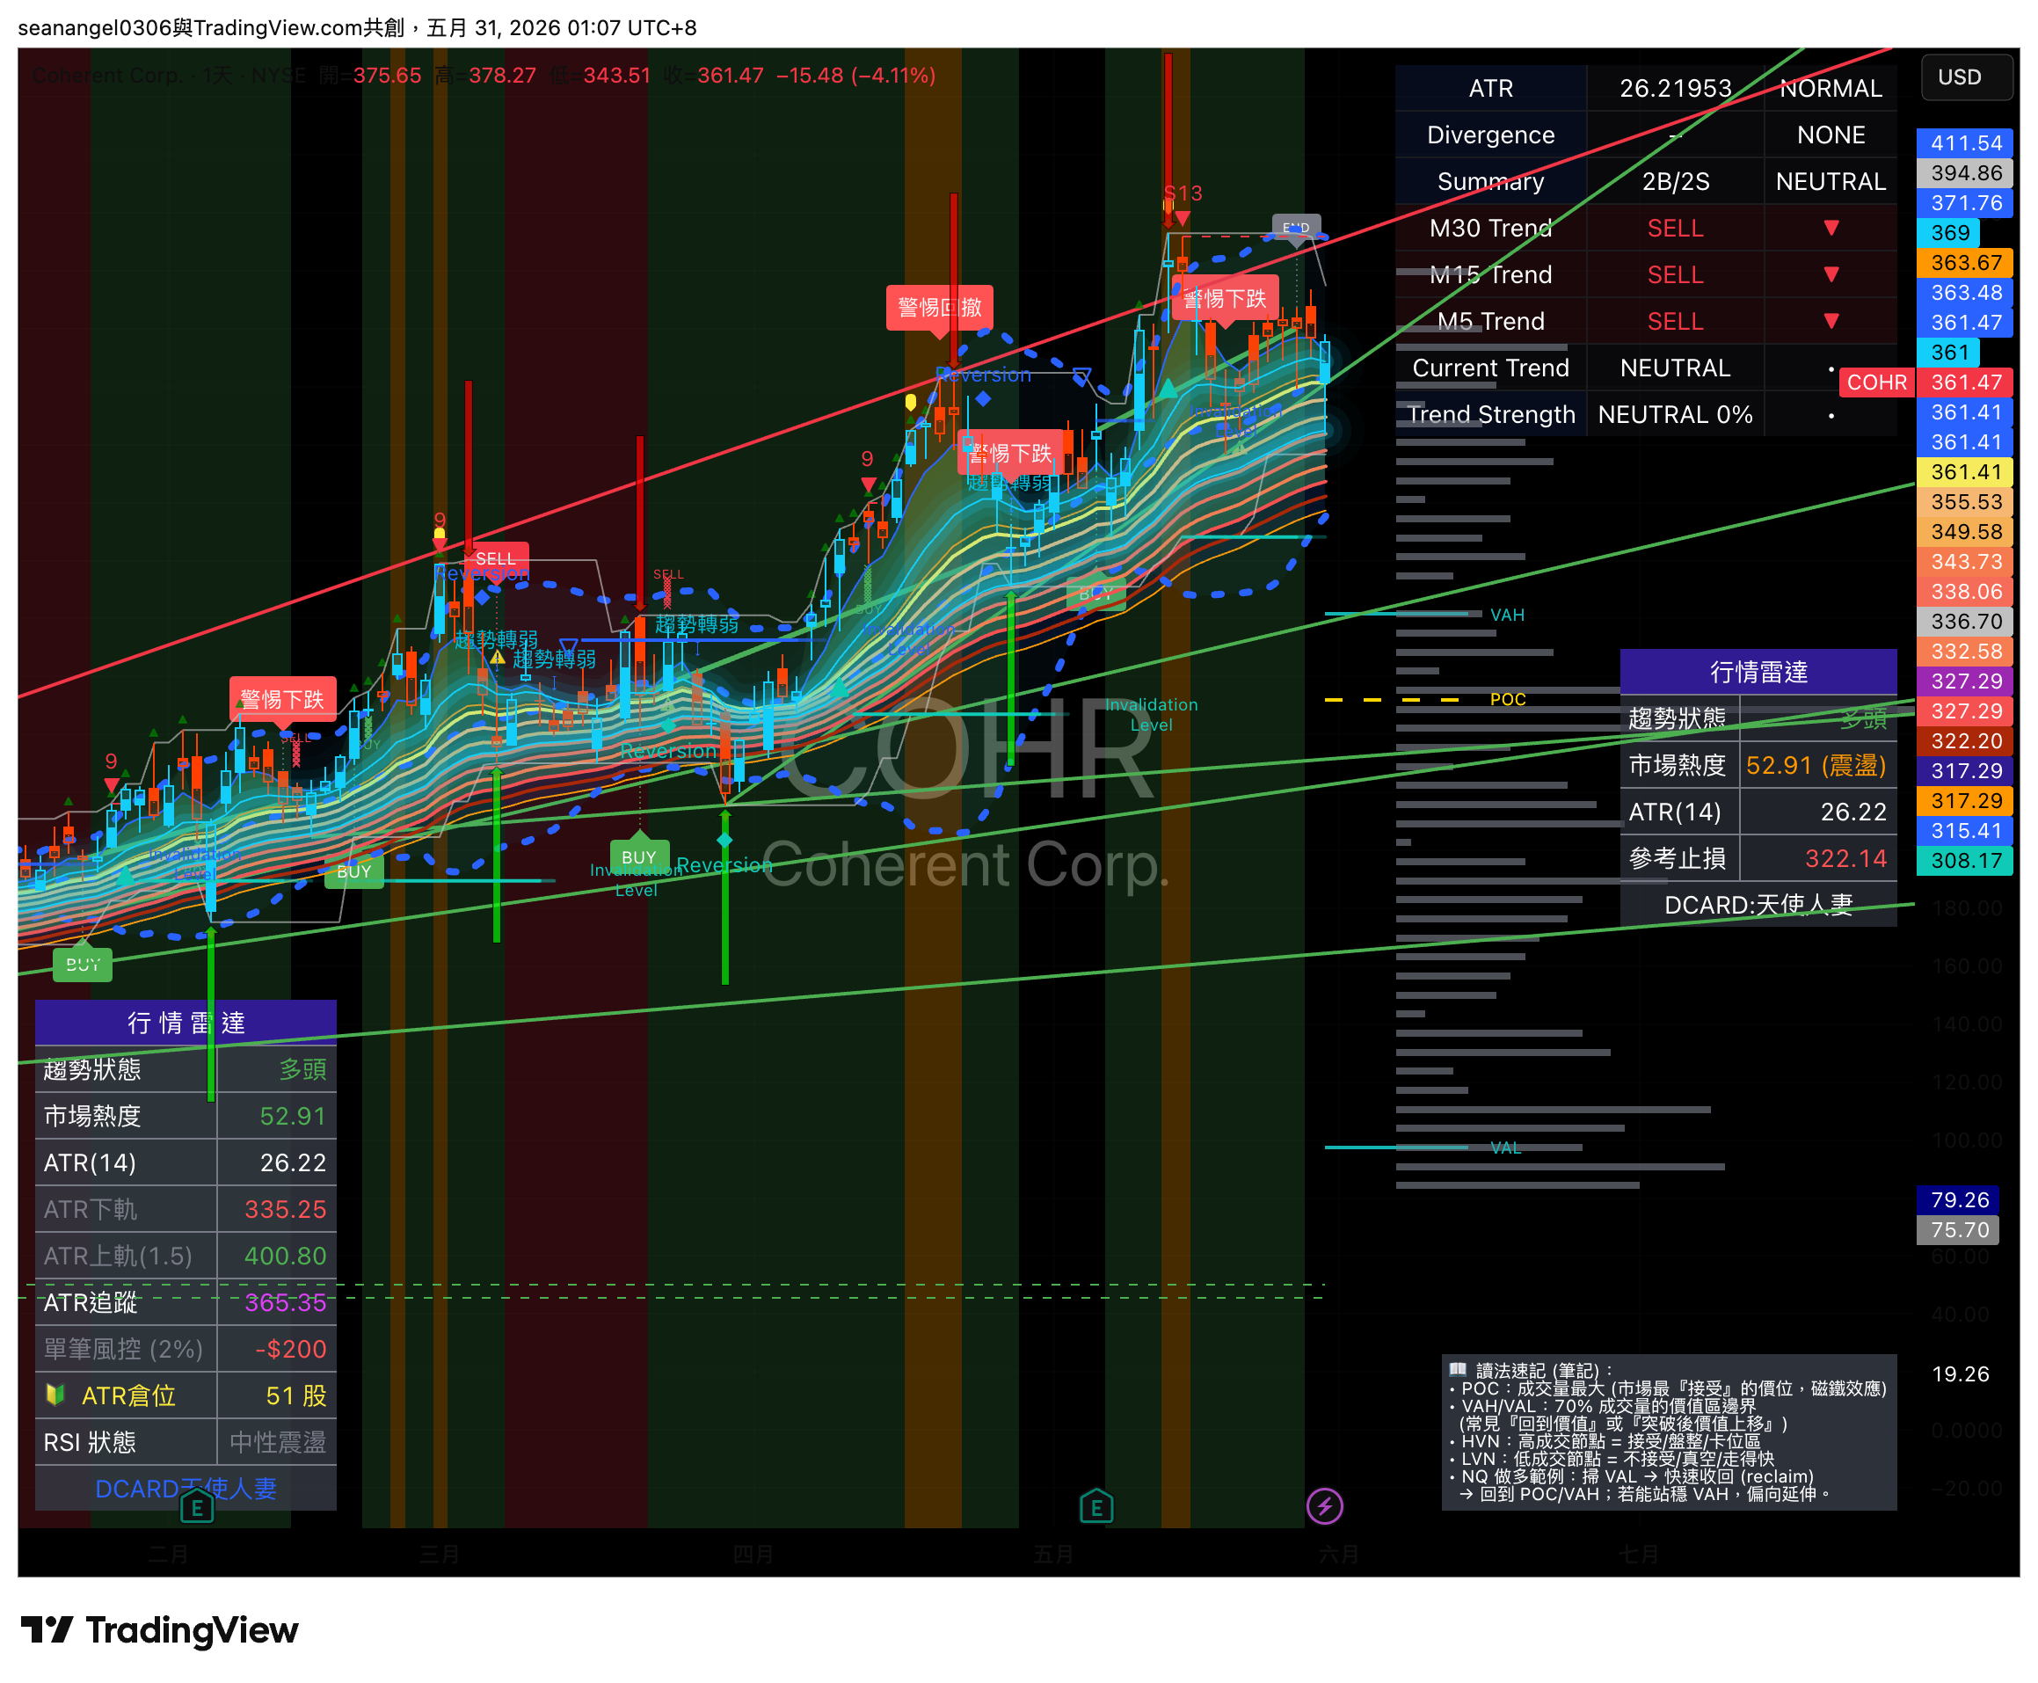Viewport: 2038px width, 1683px height.
Task: Click the gray 336.70 price label
Action: pyautogui.click(x=1965, y=622)
